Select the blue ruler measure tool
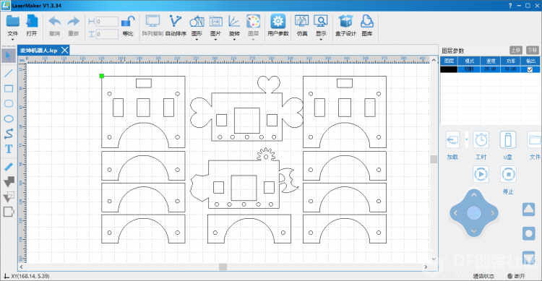This screenshot has height=281, width=542. (9, 167)
